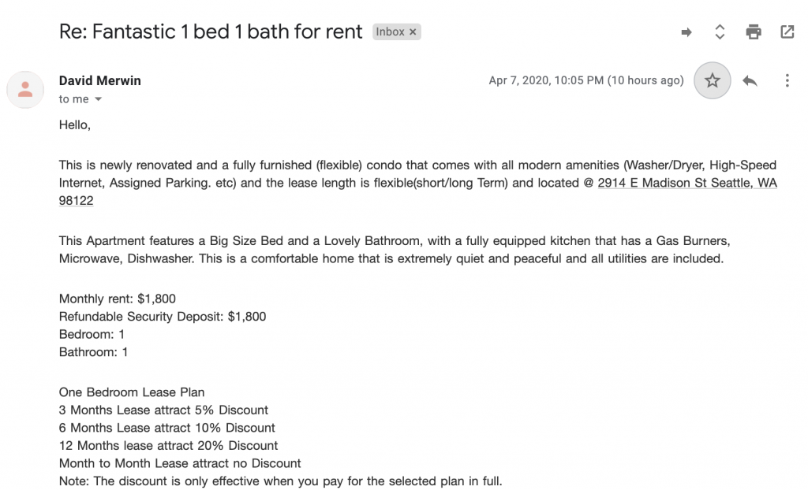Click the reply arrow icon
The height and width of the screenshot is (490, 808).
click(x=750, y=80)
